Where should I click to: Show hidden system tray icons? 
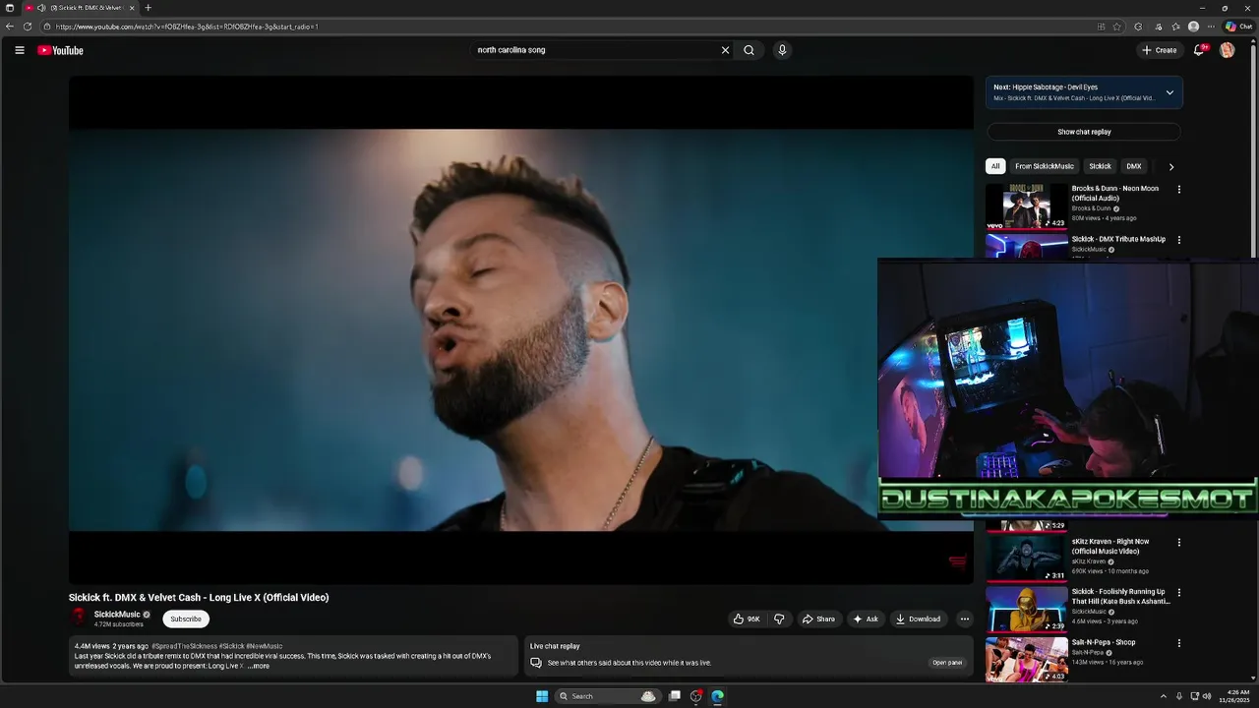coord(1164,696)
